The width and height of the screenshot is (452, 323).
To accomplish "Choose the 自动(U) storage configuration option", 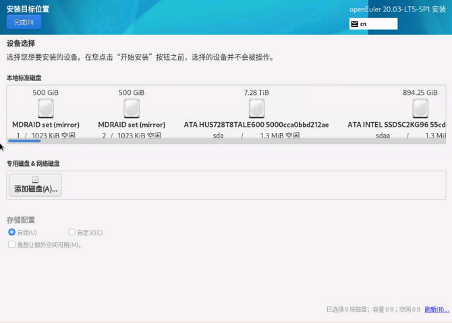I will (11, 232).
